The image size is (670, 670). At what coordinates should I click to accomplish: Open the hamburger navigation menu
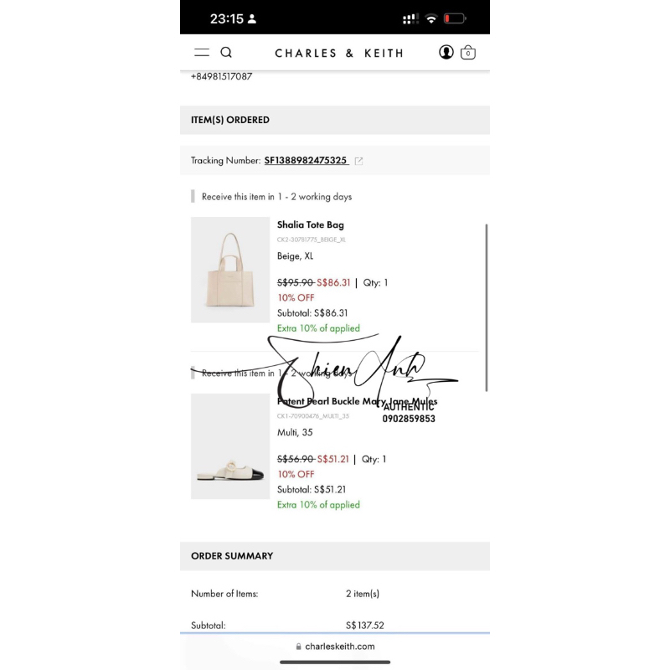201,51
